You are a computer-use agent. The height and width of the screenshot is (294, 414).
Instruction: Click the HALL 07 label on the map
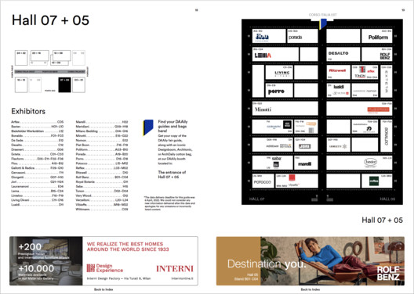point(256,199)
